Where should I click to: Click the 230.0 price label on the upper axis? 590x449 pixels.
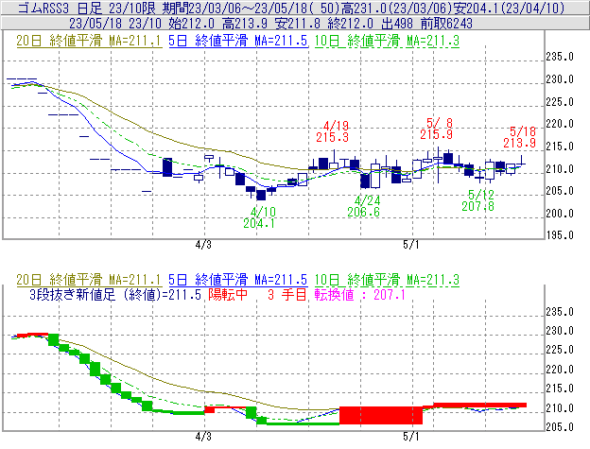coord(560,79)
